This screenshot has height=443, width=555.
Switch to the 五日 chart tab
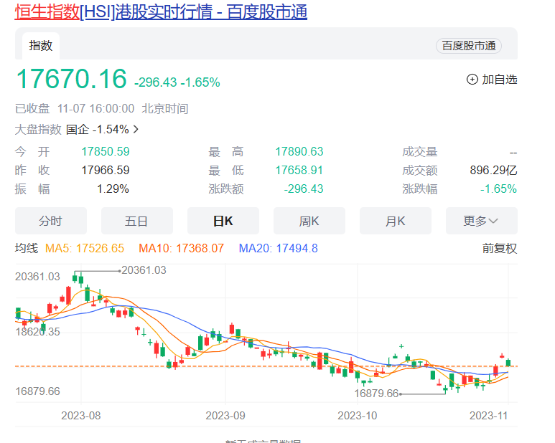click(x=136, y=221)
